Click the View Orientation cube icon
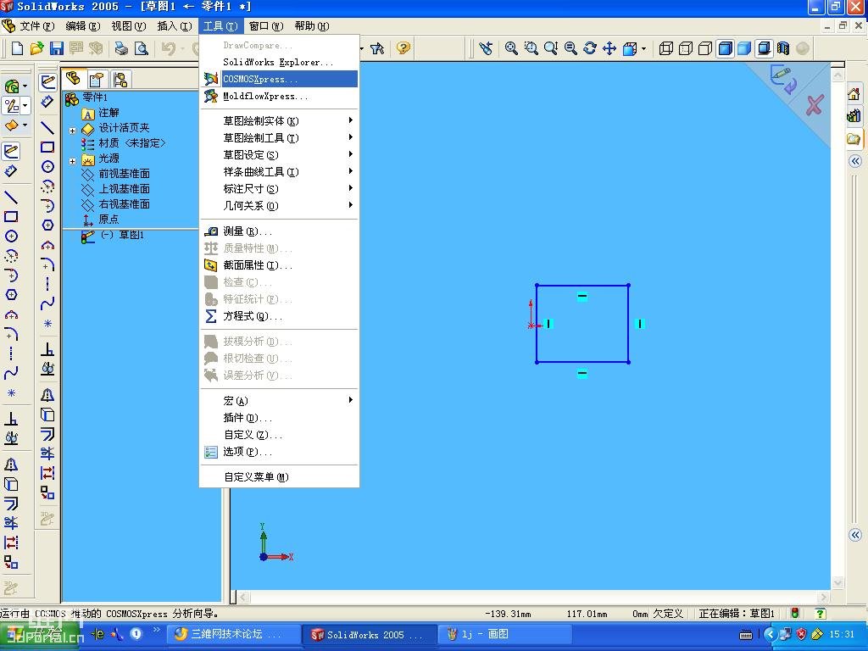 tap(630, 48)
